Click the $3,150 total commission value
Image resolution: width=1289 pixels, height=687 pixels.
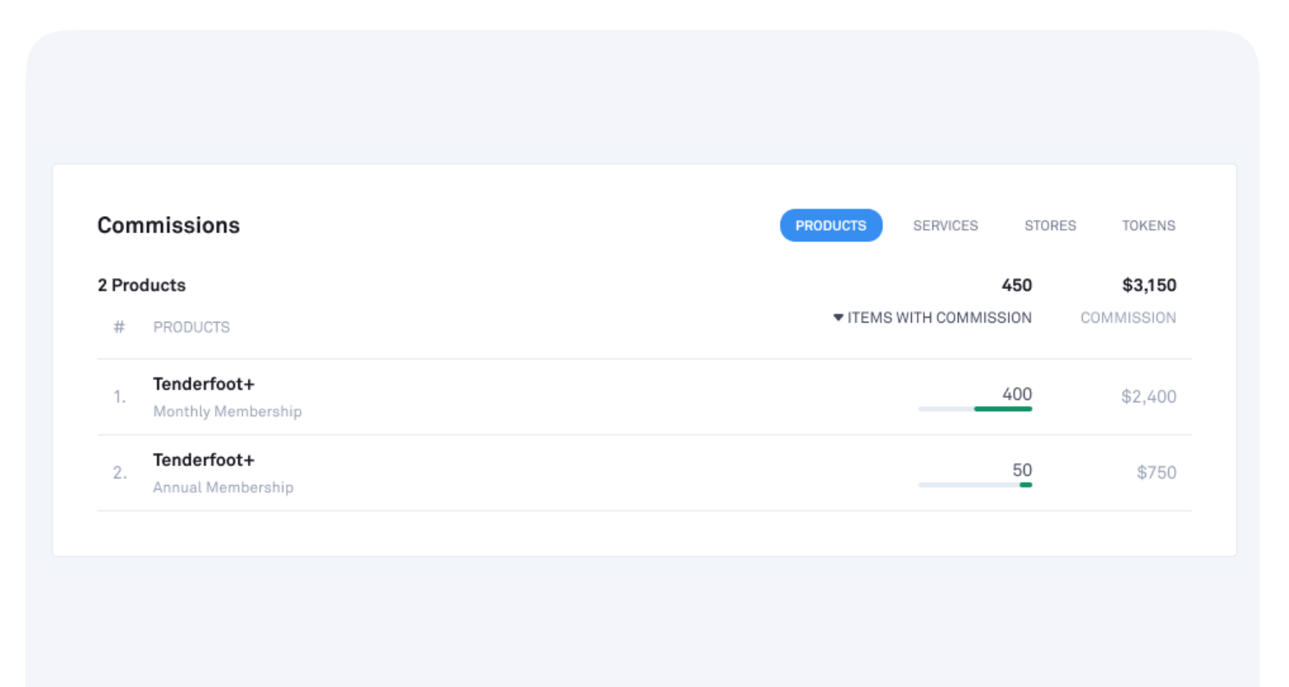click(x=1149, y=286)
